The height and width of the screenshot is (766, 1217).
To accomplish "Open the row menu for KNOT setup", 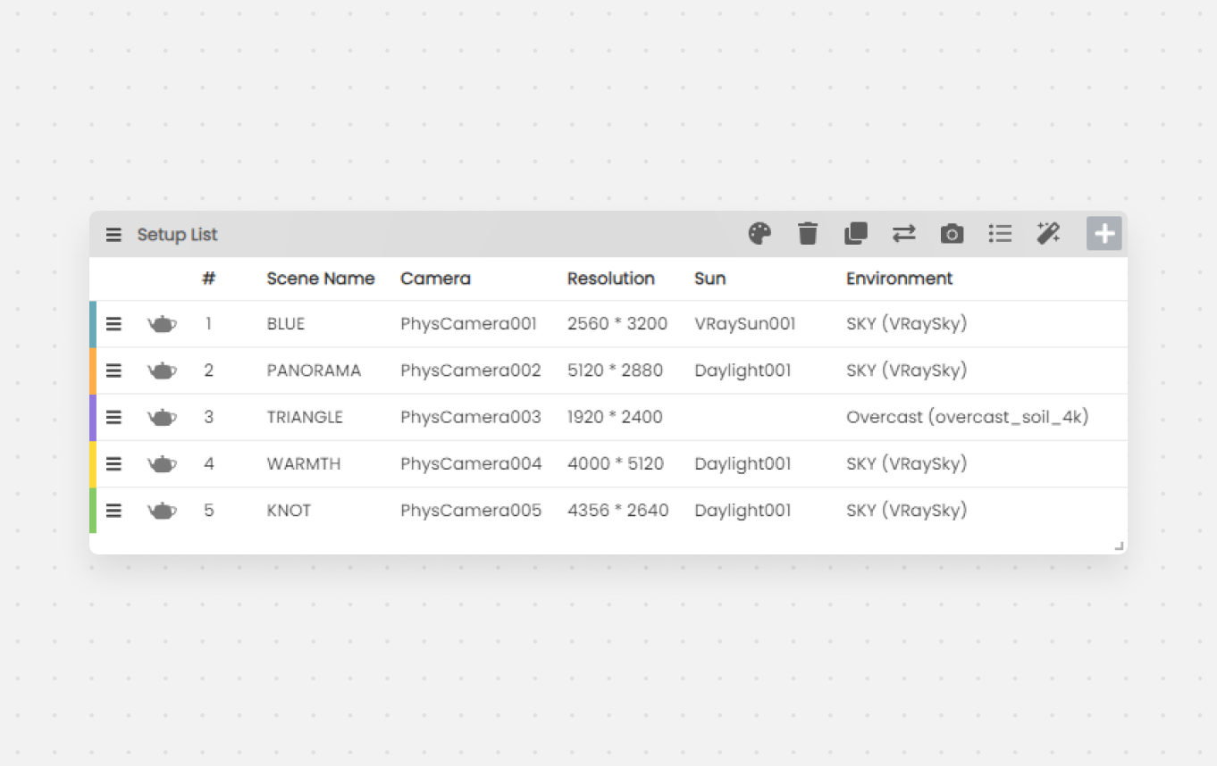I will tap(113, 511).
